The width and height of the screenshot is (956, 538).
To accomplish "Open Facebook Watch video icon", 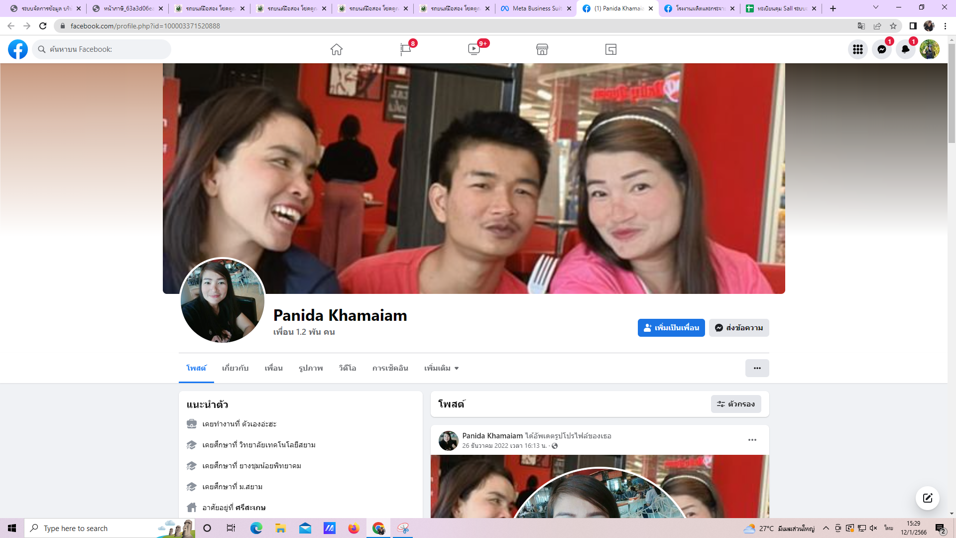I will click(474, 49).
